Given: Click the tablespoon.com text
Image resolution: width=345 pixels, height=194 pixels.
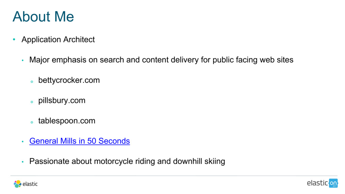Looking at the screenshot, I should click(67, 121).
